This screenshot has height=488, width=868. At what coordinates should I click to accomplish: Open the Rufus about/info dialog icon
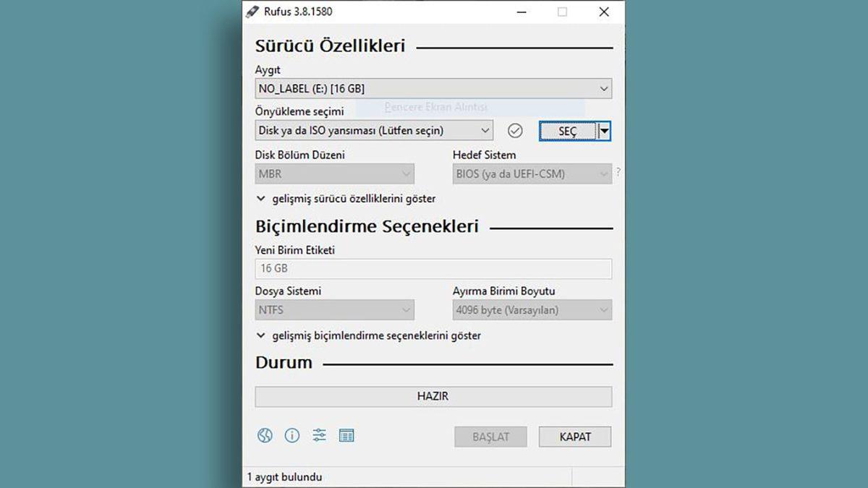(x=292, y=435)
